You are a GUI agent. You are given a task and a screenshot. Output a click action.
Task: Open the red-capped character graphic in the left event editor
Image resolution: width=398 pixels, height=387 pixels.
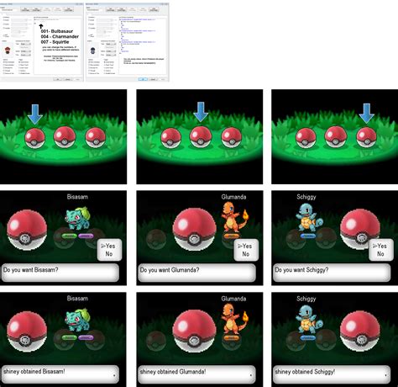pos(8,50)
